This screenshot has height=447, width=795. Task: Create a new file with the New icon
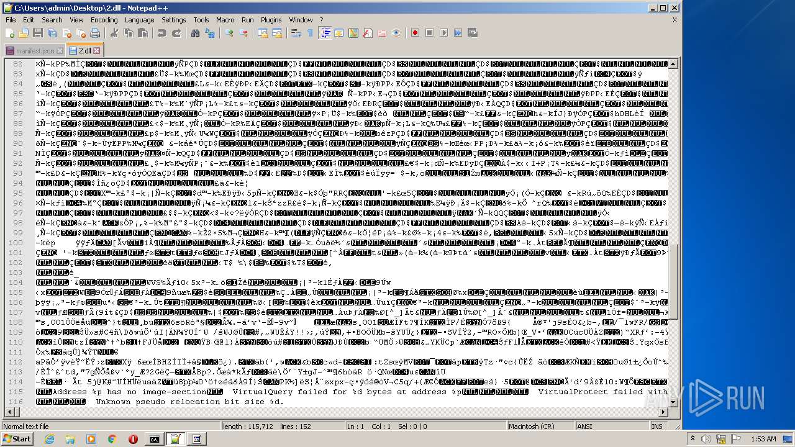(11, 33)
